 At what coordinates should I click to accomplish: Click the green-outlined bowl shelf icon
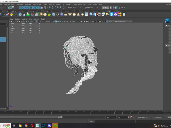coord(37,15)
